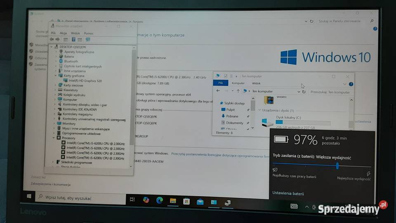The width and height of the screenshot is (396, 223).
Task: Launch Microsoft Edge from the taskbar
Action: point(159,200)
